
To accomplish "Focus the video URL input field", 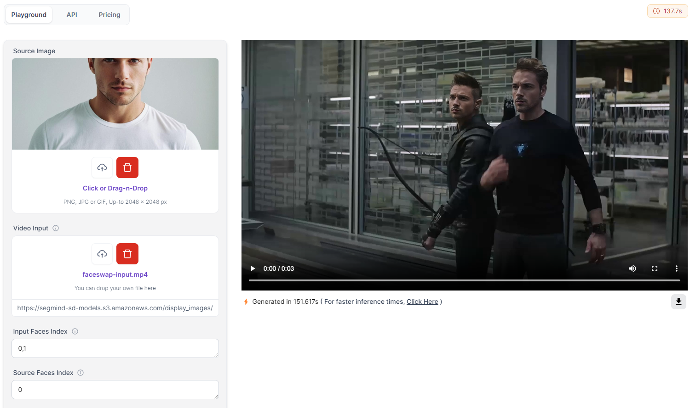I will [x=115, y=308].
